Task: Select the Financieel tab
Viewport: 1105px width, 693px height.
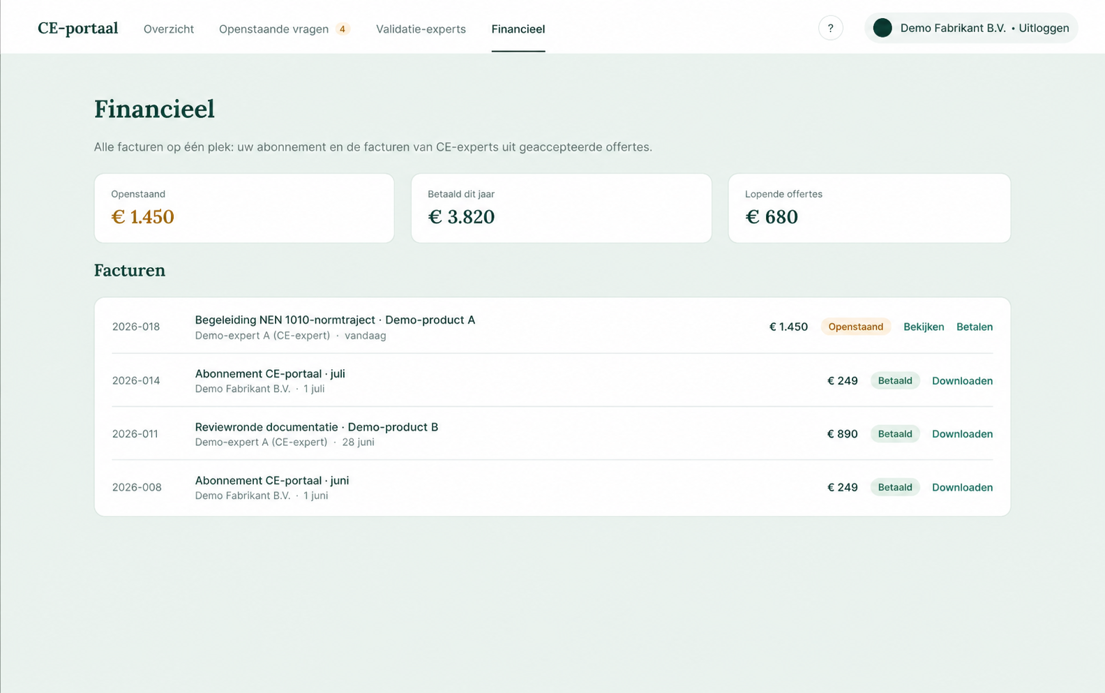Action: coord(518,29)
